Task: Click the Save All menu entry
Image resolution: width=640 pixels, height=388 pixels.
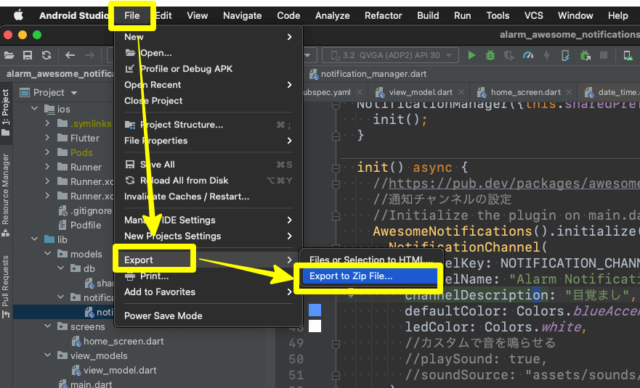Action: (x=208, y=165)
